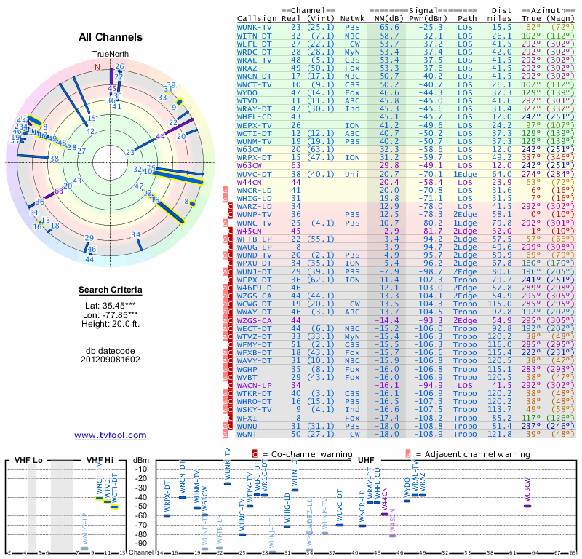This screenshot has width=582, height=559.
Task: Click the 'a' warning badge beside WNCR-LD
Action: point(225,190)
